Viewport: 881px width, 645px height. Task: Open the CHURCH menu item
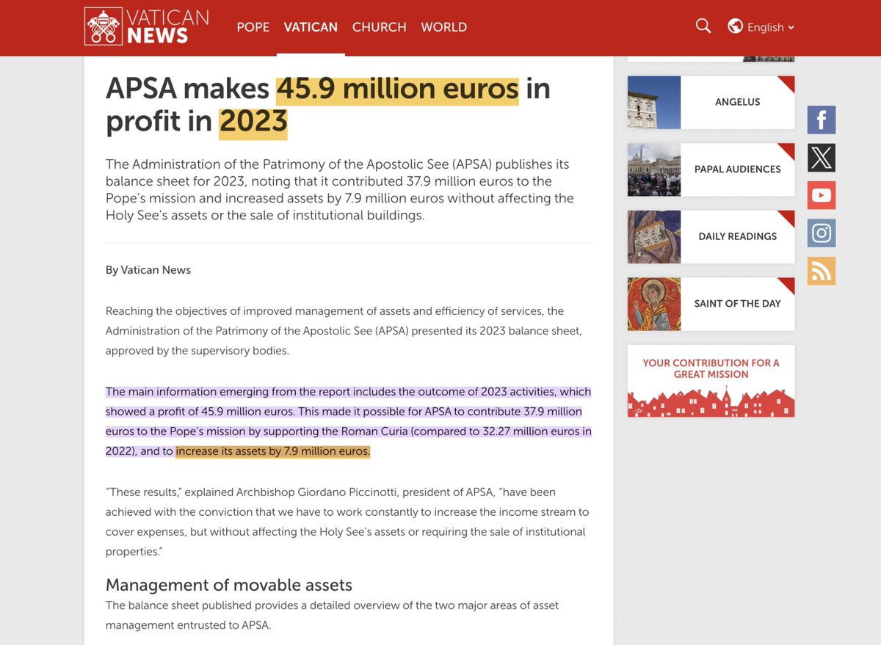pyautogui.click(x=379, y=27)
